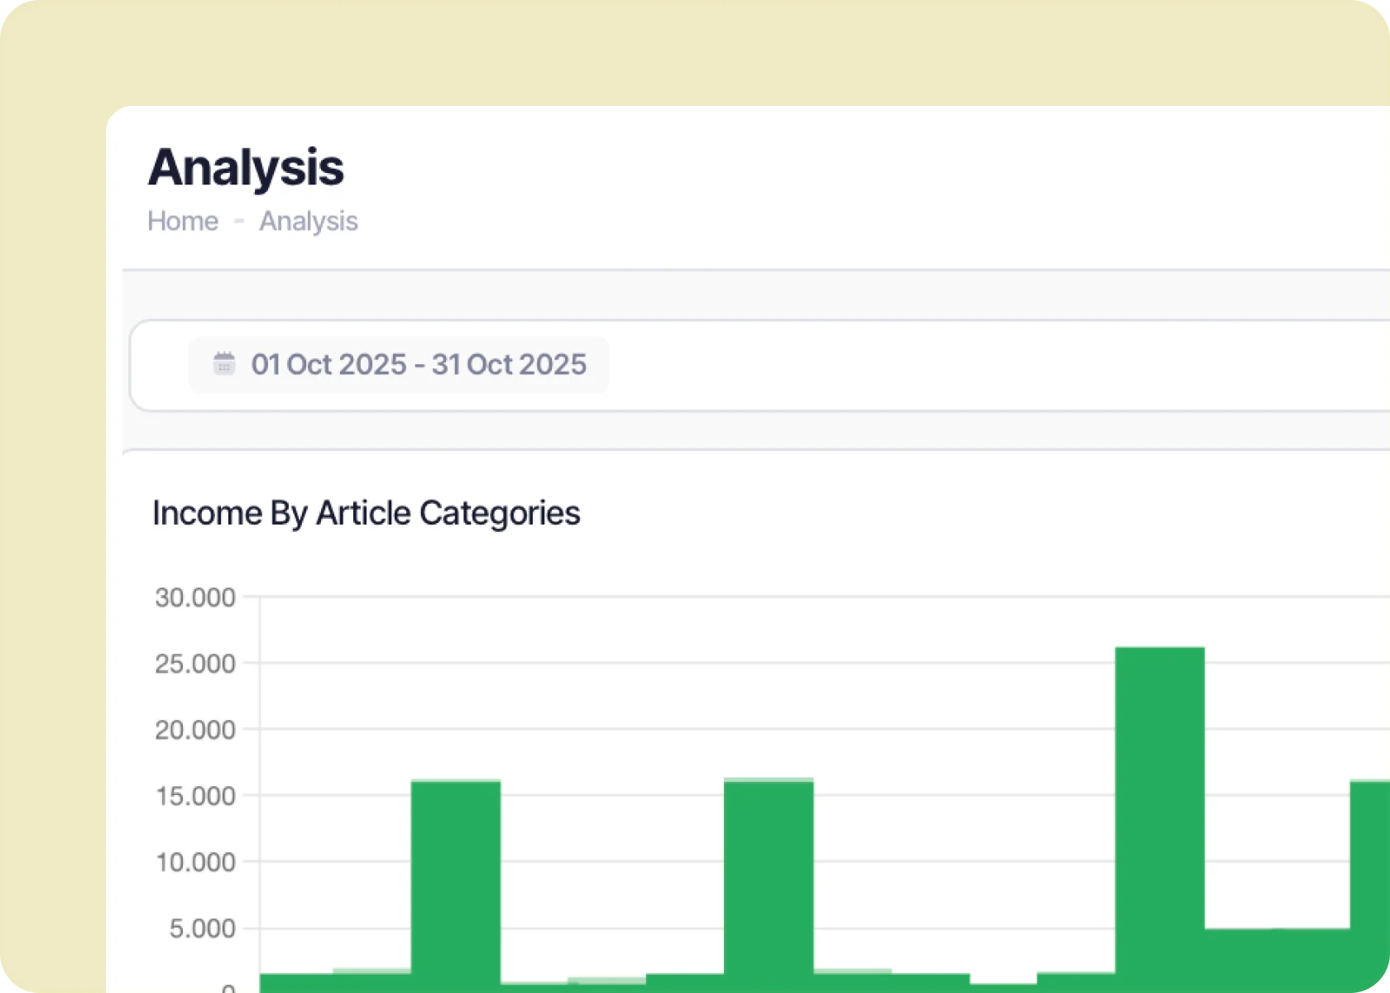This screenshot has width=1390, height=993.
Task: Select the partially visible bar at right chart edge
Action: [1370, 885]
